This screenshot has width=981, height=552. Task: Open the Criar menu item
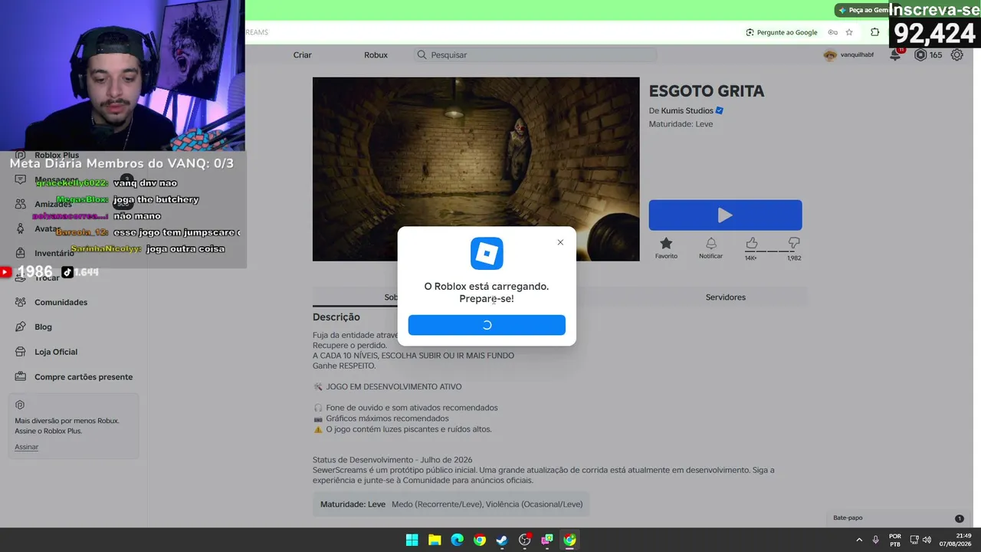coord(302,55)
